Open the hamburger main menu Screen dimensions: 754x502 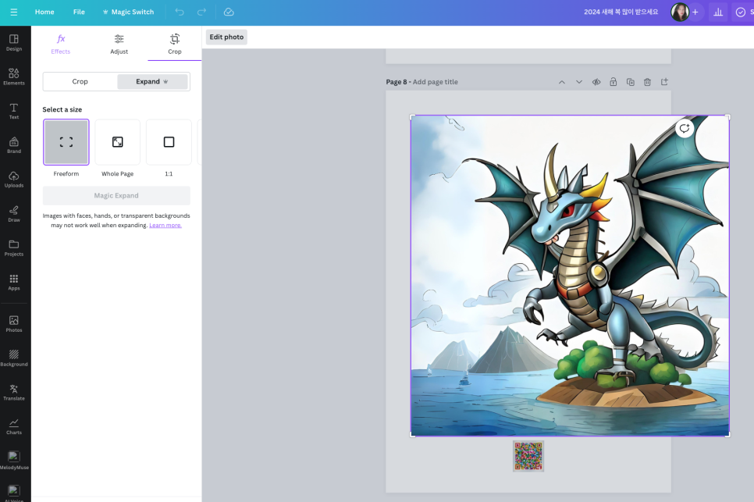(x=13, y=12)
